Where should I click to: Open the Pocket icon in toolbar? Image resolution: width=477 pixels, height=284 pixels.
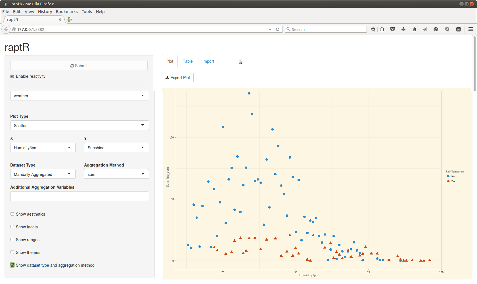tap(393, 30)
